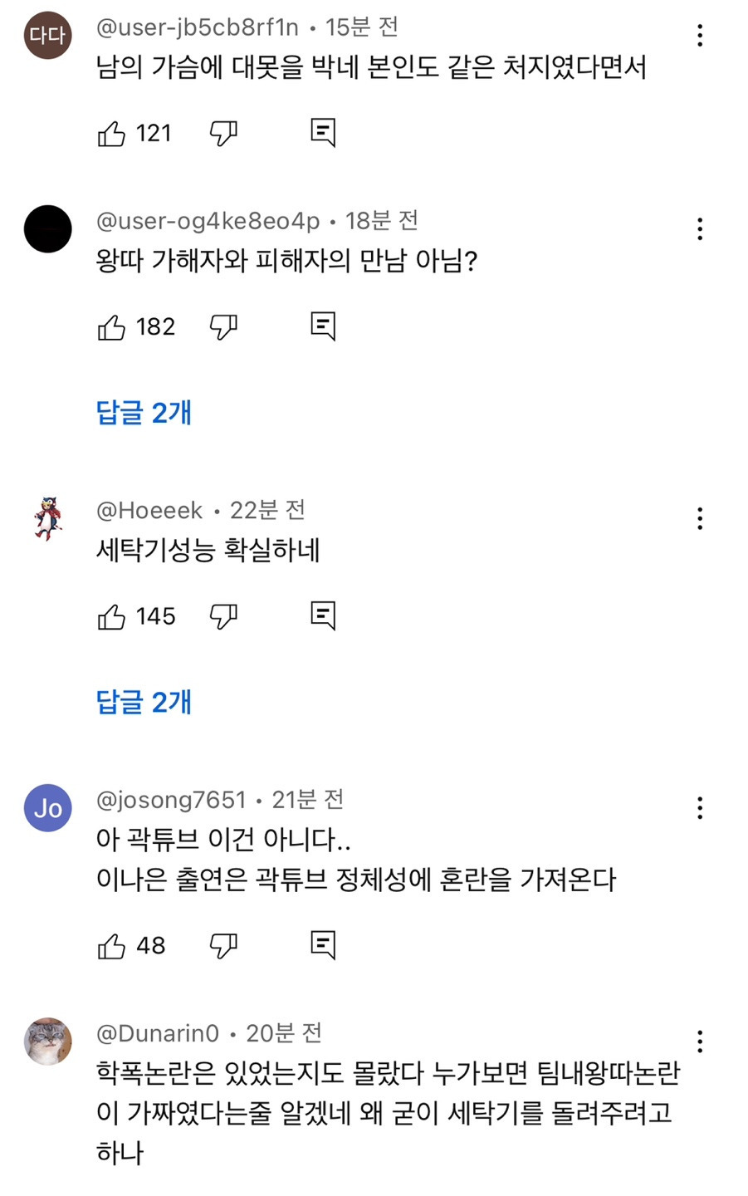Click @Hoeeek's profile avatar
748x1196 pixels.
coord(47,518)
